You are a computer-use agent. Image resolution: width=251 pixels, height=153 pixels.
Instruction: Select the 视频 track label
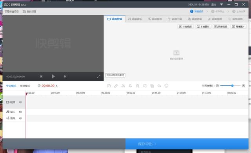(x=11, y=102)
